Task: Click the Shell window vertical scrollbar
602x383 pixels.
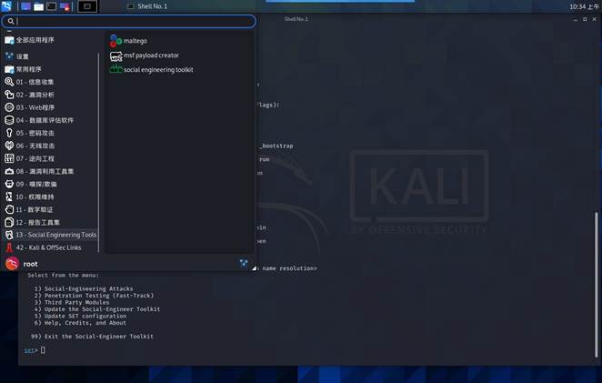Action: [x=596, y=284]
